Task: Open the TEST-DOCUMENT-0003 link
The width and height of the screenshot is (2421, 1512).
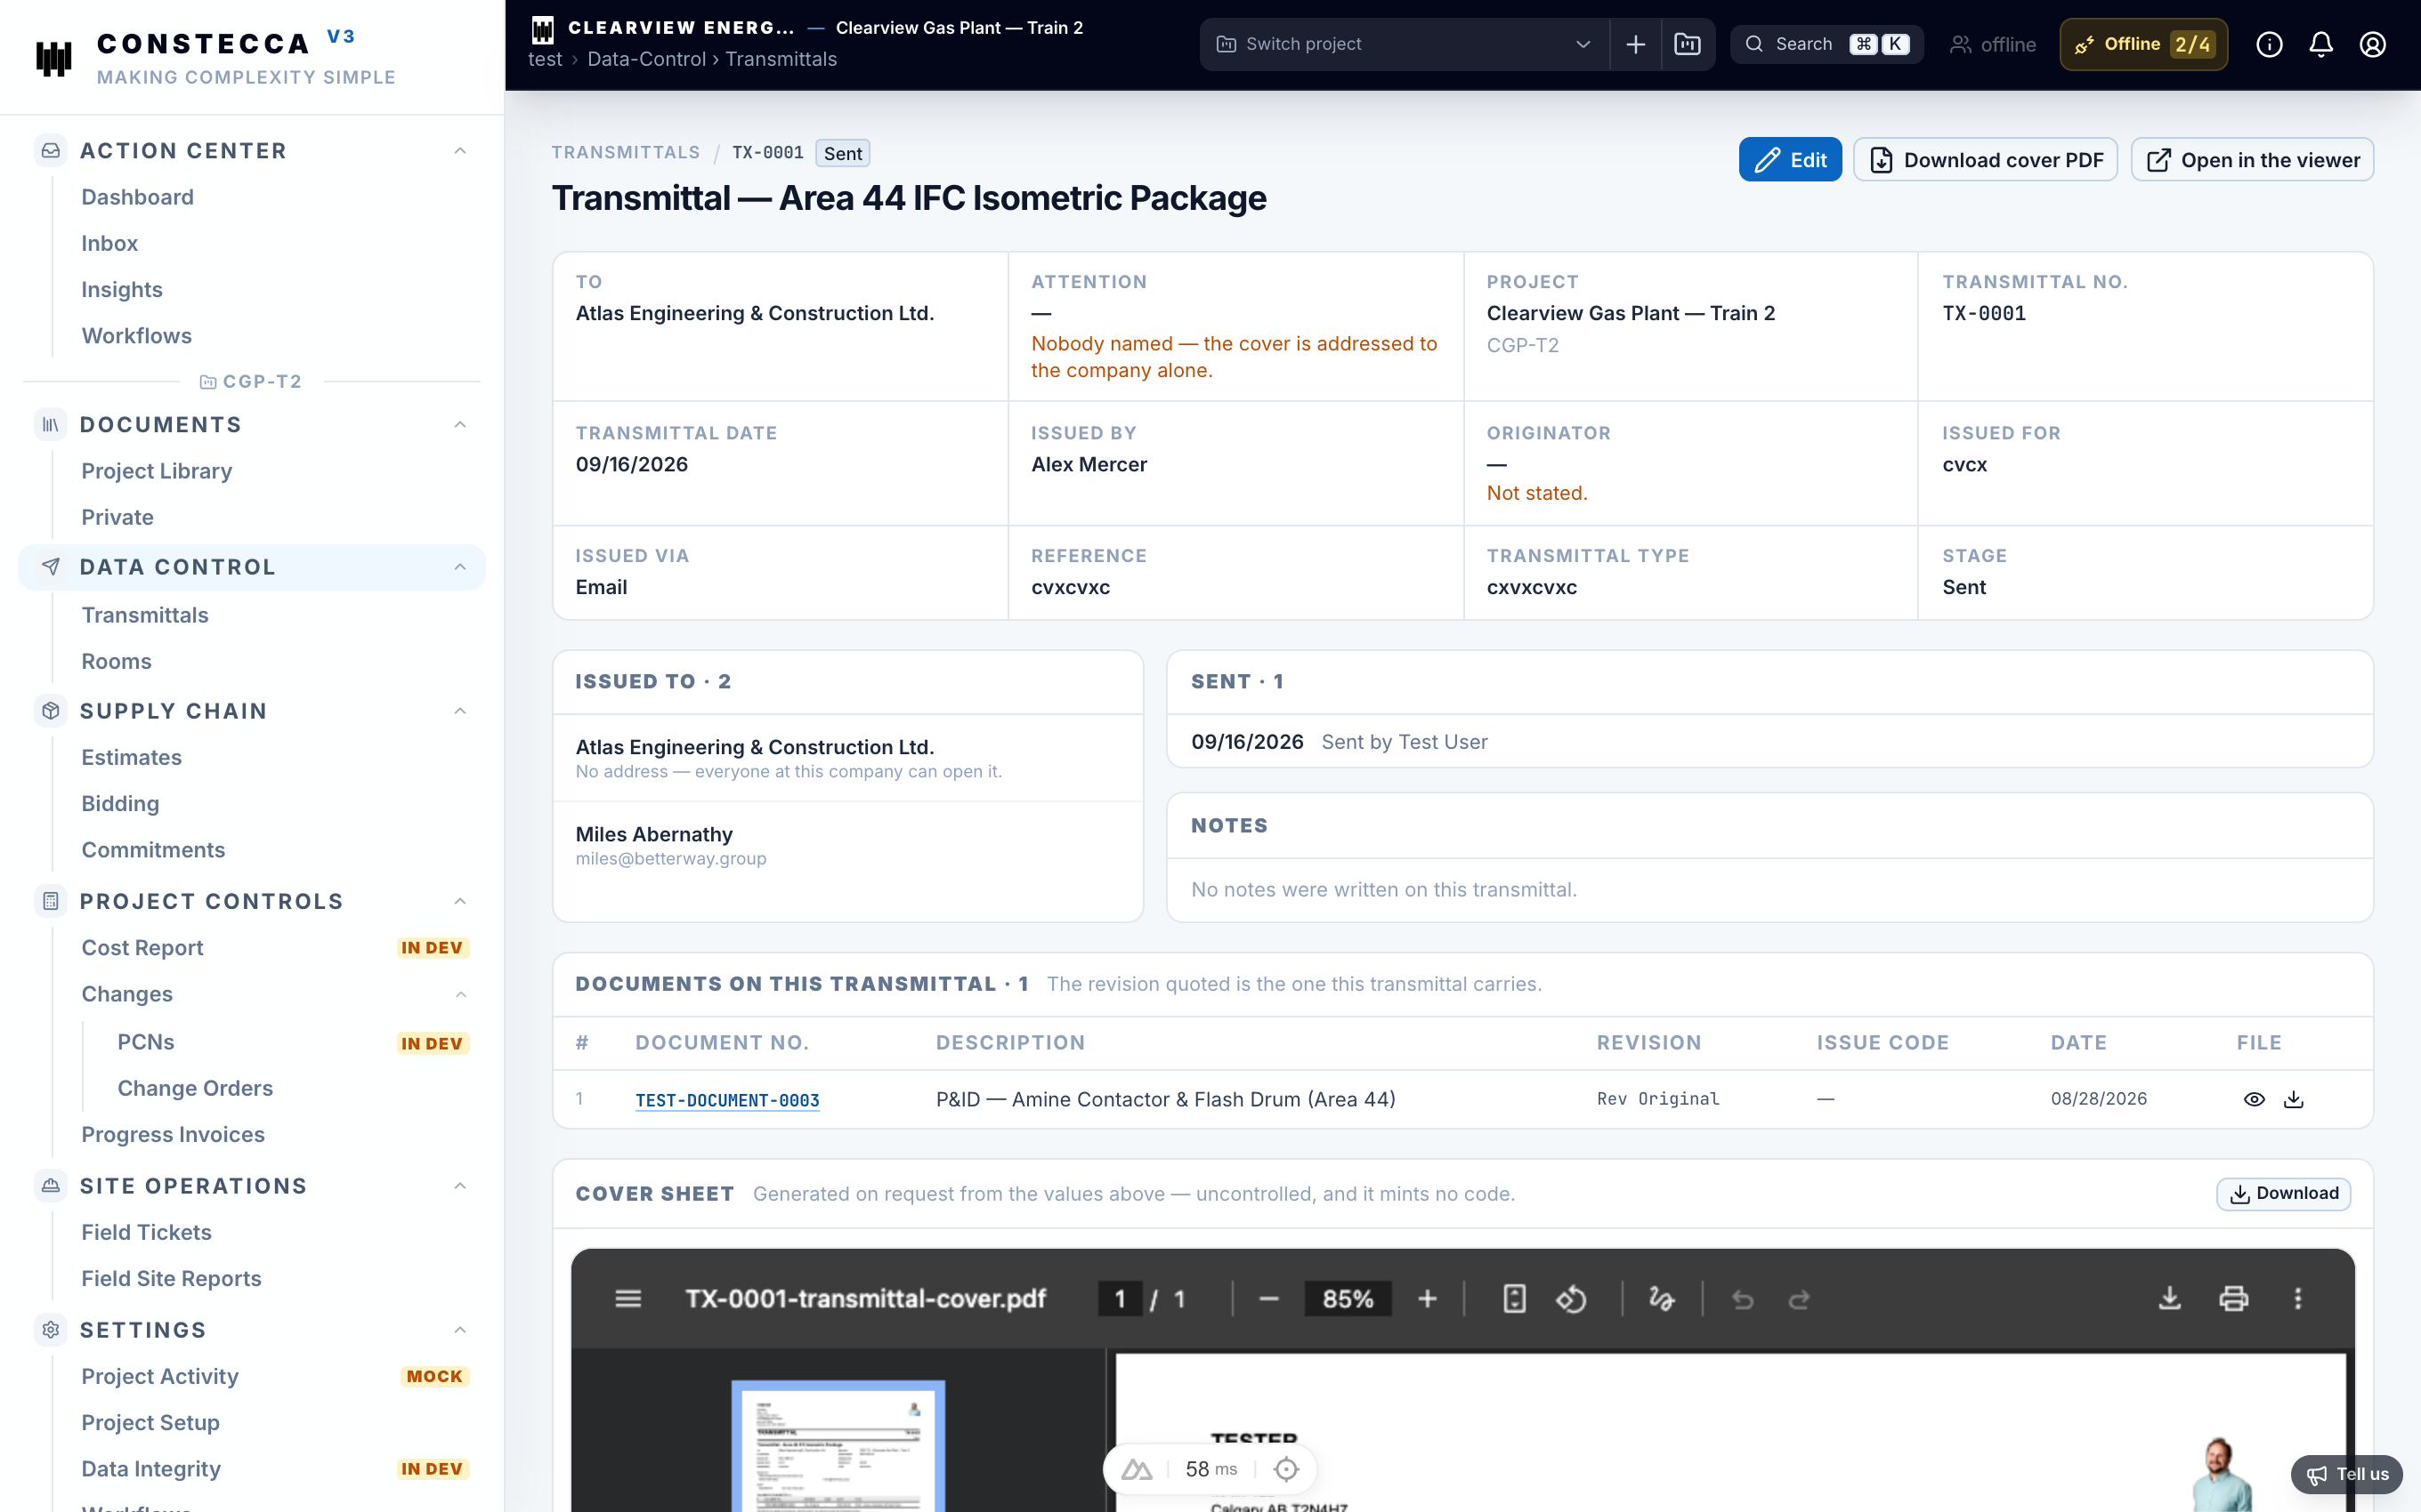Action: pos(727,1100)
